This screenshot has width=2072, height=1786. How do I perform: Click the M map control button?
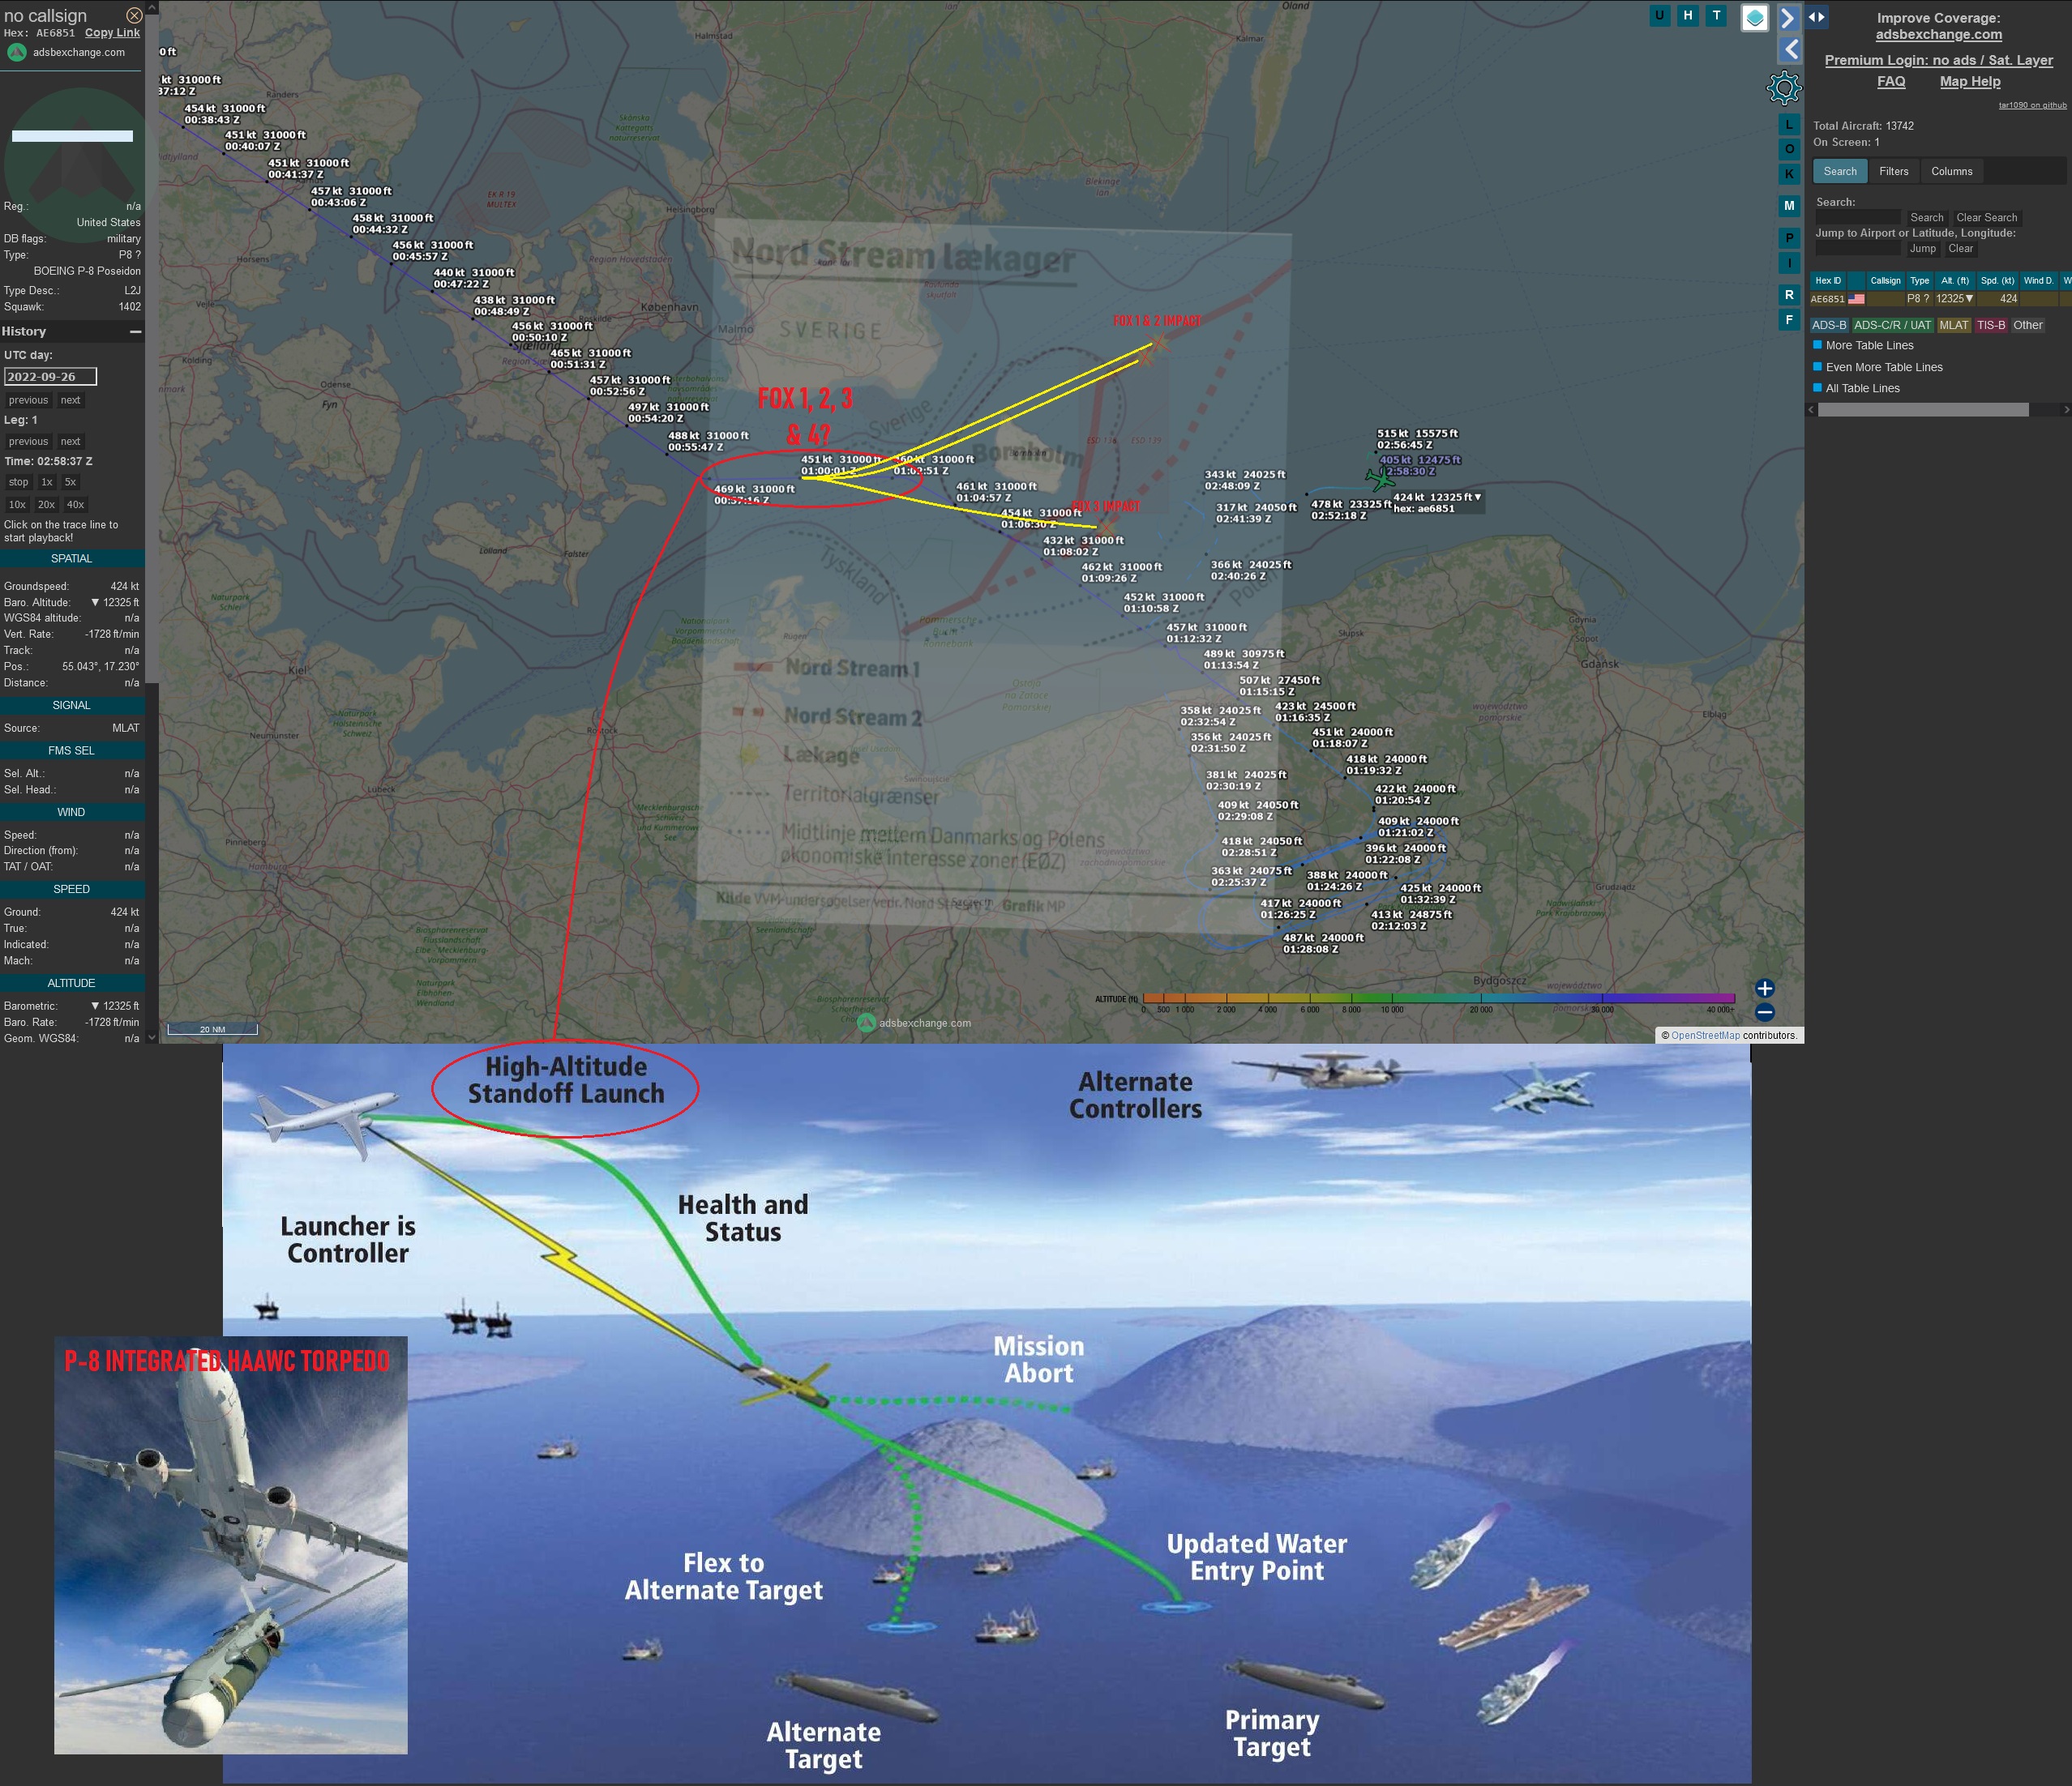click(x=1789, y=206)
